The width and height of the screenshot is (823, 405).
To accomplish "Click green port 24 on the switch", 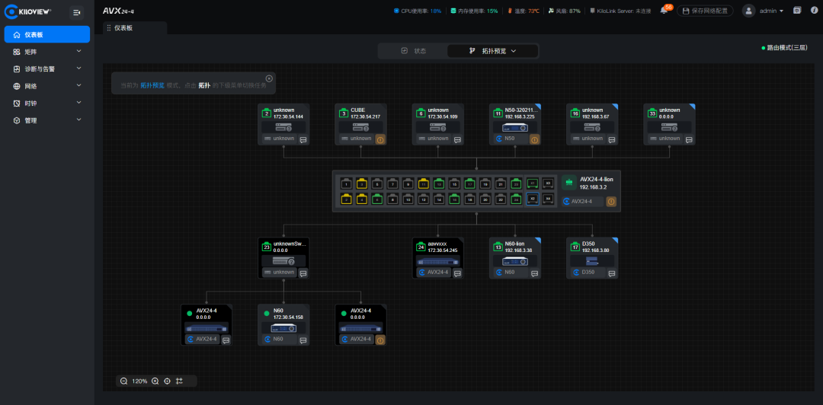I will point(516,199).
